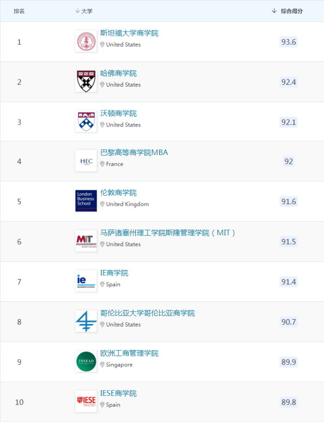Click rank number 4
Screen dimensions: 324x422
coord(19,161)
